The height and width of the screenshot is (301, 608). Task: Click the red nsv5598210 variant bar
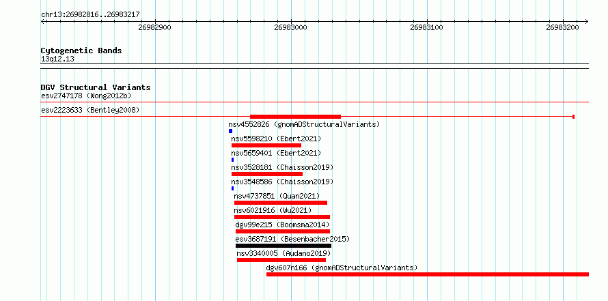(266, 145)
